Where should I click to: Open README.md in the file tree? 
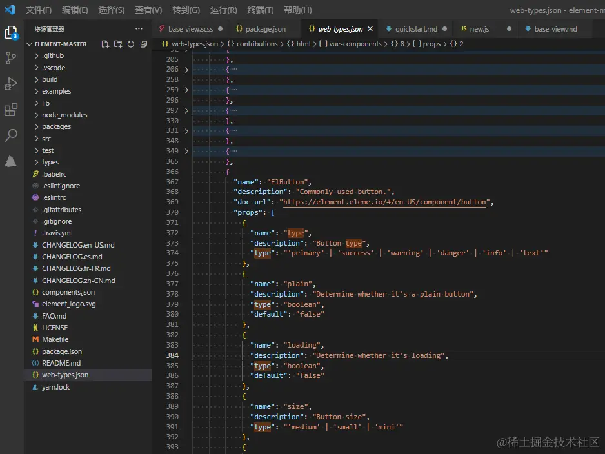[61, 363]
